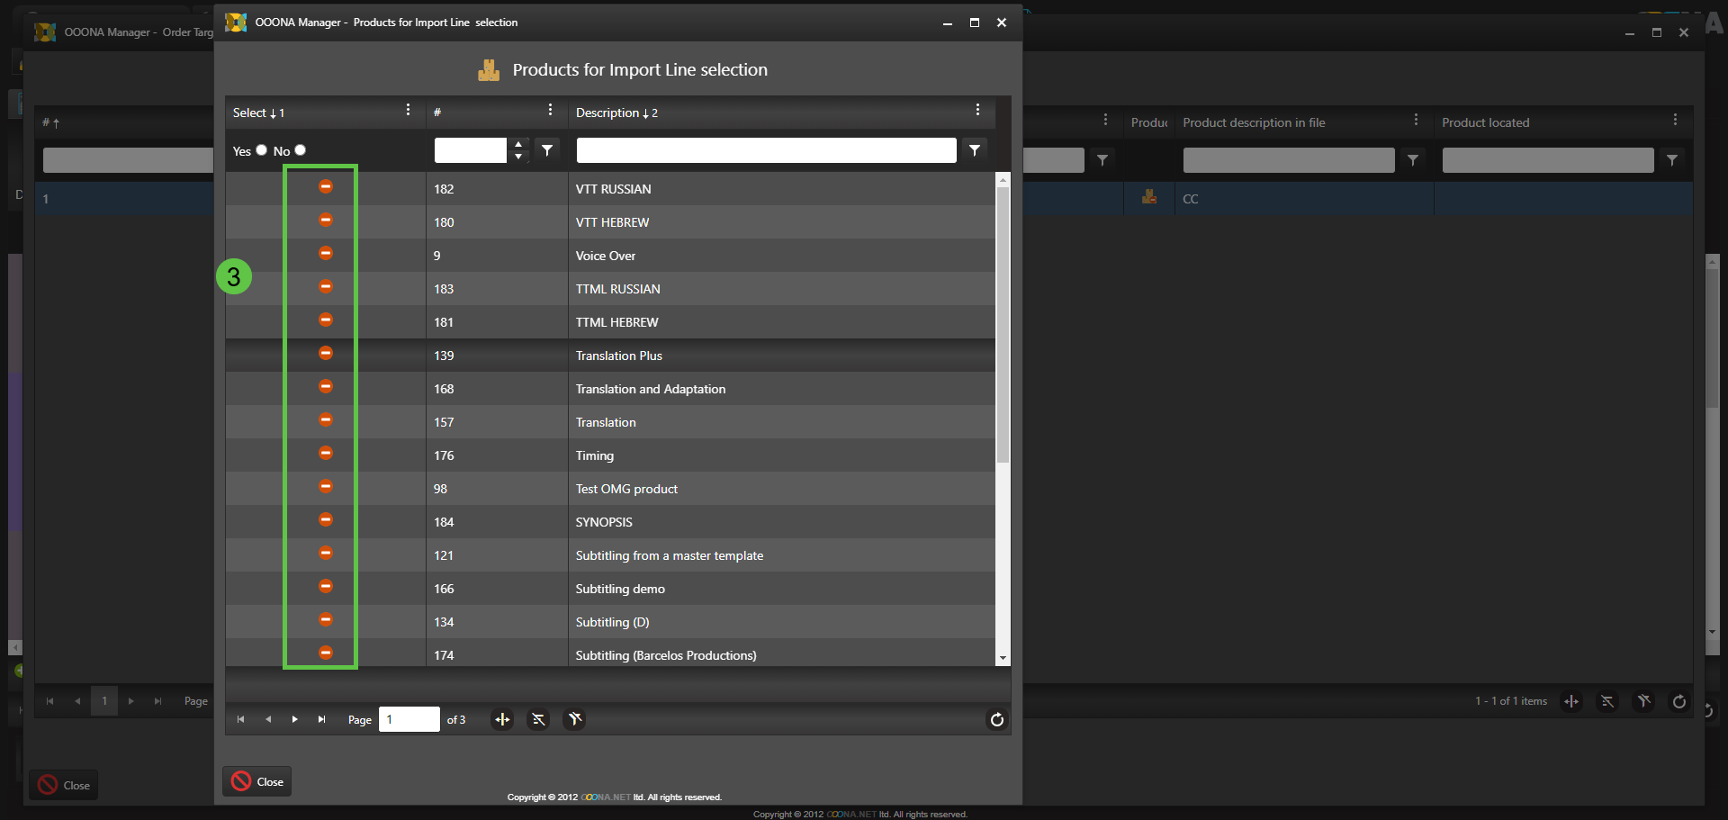
Task: Click the clear filters icon in dialog pager
Action: [574, 719]
